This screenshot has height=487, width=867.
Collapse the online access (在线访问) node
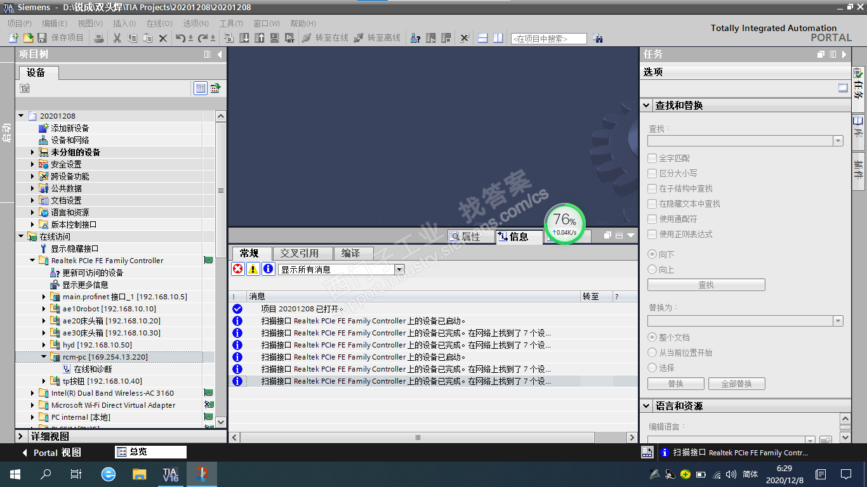[x=21, y=237]
